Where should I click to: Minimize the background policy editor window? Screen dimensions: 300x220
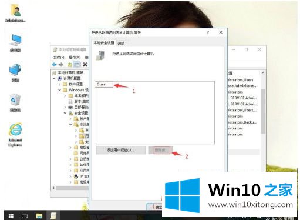point(234,49)
